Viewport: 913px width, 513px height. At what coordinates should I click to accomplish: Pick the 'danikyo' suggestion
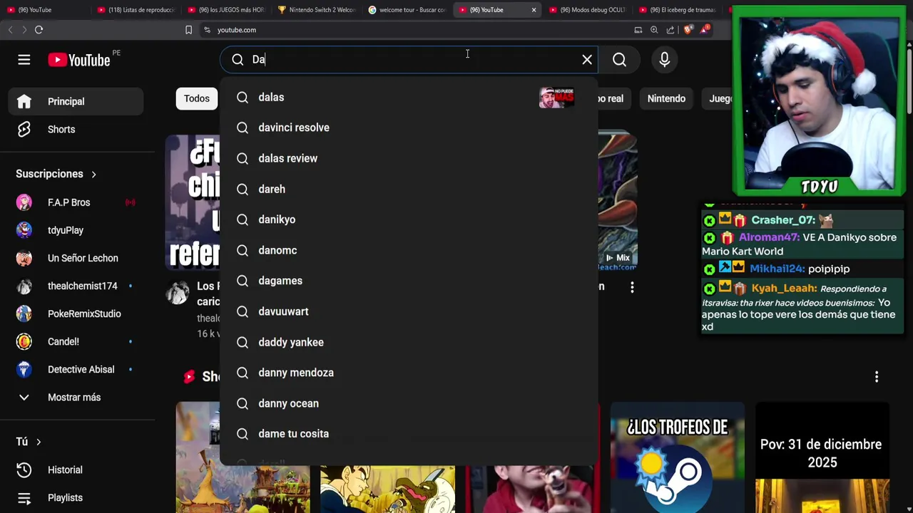point(409,219)
